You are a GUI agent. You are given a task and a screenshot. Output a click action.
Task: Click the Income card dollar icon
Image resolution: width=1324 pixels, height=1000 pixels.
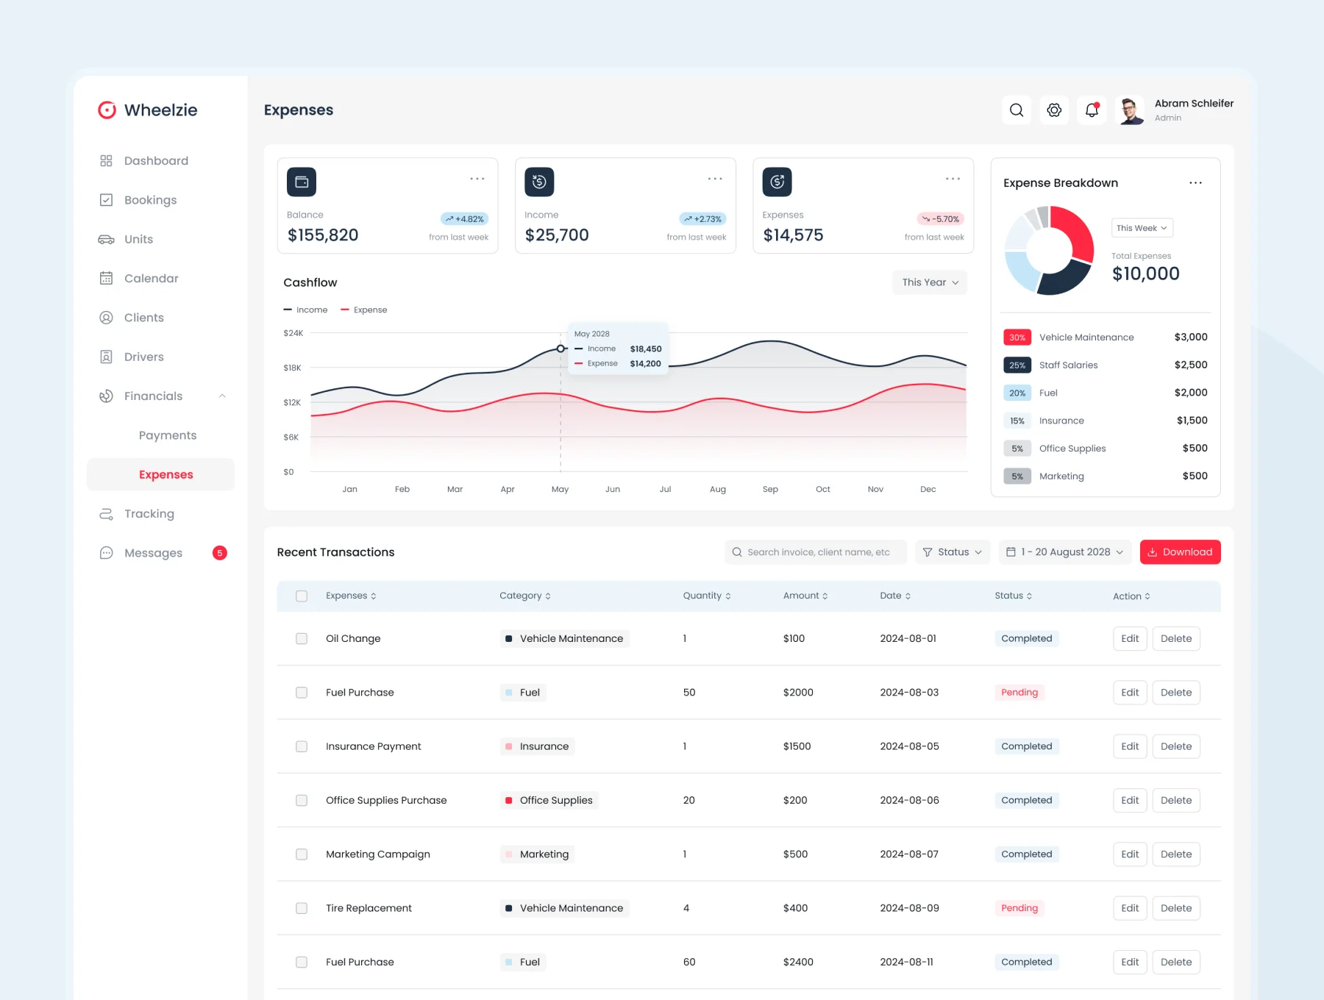tap(539, 182)
